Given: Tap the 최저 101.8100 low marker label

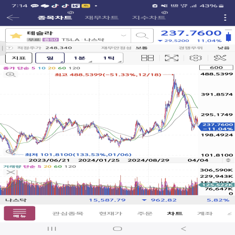Looking at the screenshot, I should [78, 155].
